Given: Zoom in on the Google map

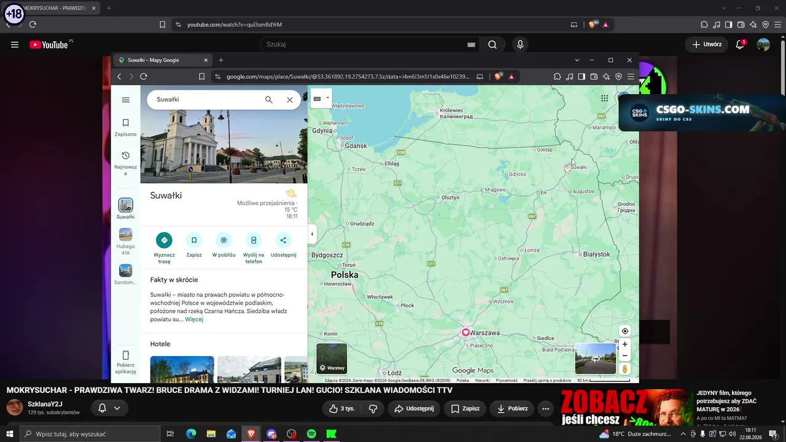Looking at the screenshot, I should tap(625, 344).
